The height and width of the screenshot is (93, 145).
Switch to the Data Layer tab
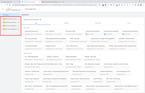[98, 23]
